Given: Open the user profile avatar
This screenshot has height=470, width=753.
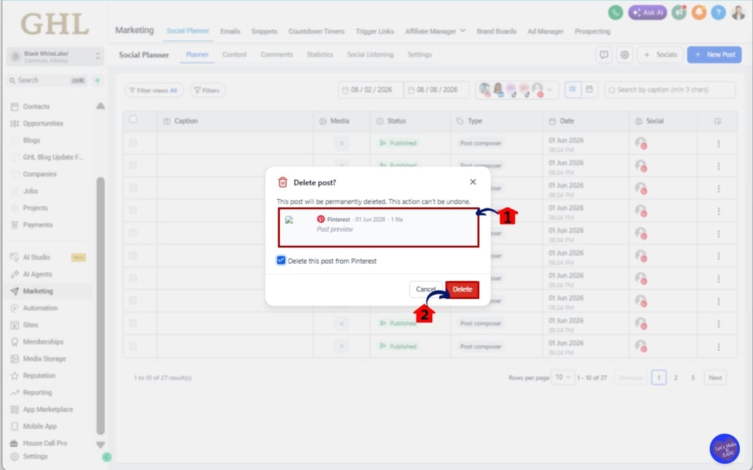Looking at the screenshot, I should (739, 12).
